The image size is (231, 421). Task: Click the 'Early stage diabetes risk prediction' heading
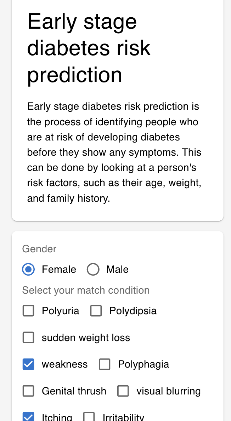89,48
